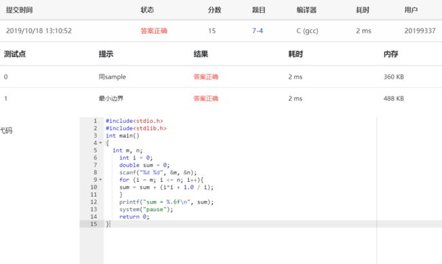This screenshot has width=442, height=264.
Task: Click the system("pause") code line
Action: tap(146, 209)
